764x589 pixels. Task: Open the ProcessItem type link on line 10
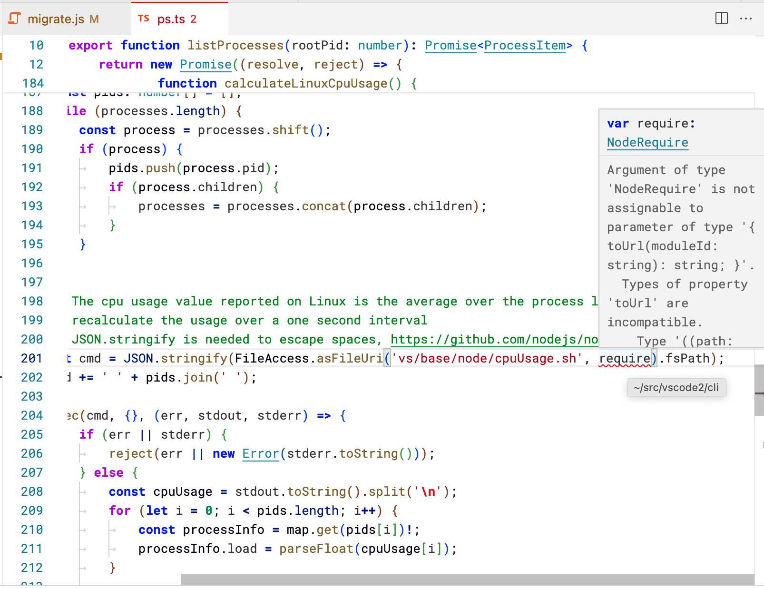(525, 45)
